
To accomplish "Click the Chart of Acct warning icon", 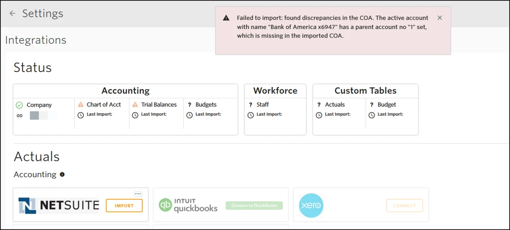I will coord(81,105).
